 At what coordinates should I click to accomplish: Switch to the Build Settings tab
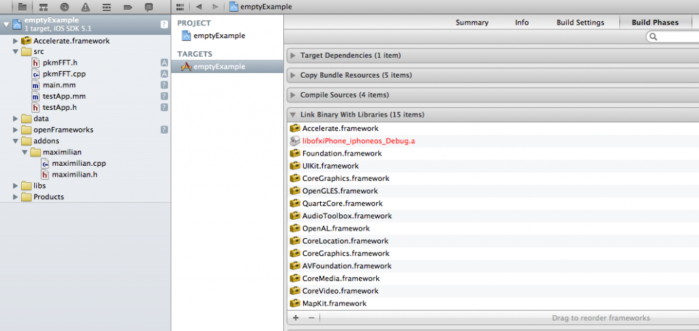click(x=580, y=23)
